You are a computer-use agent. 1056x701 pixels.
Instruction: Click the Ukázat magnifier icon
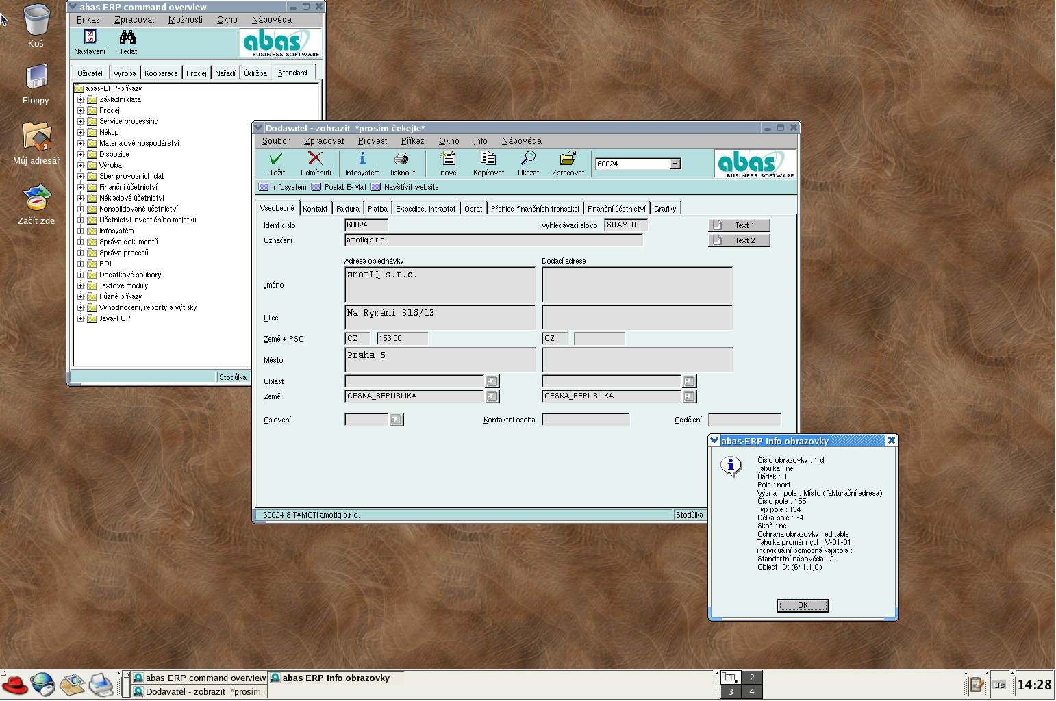(x=528, y=160)
